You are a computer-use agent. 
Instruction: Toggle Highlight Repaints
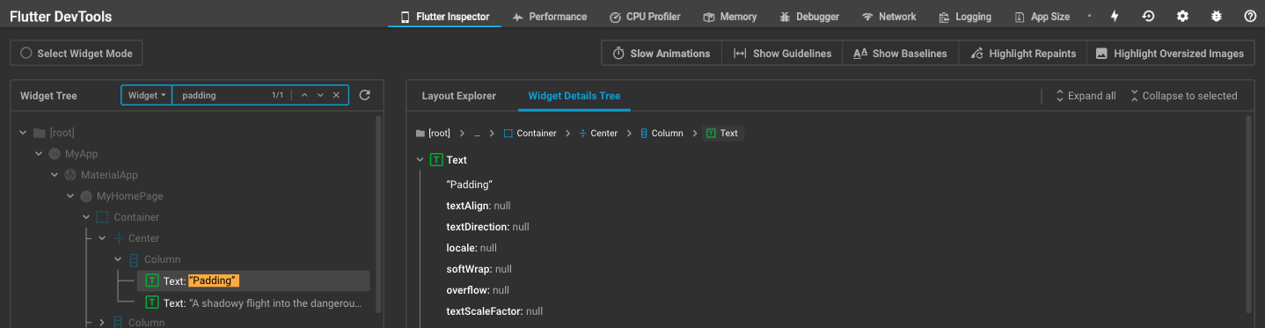coord(1023,54)
